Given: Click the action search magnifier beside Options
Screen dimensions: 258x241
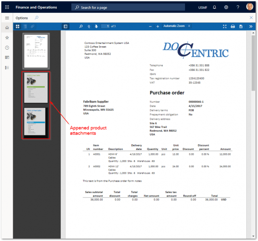Looking at the screenshot, I should point(37,18).
